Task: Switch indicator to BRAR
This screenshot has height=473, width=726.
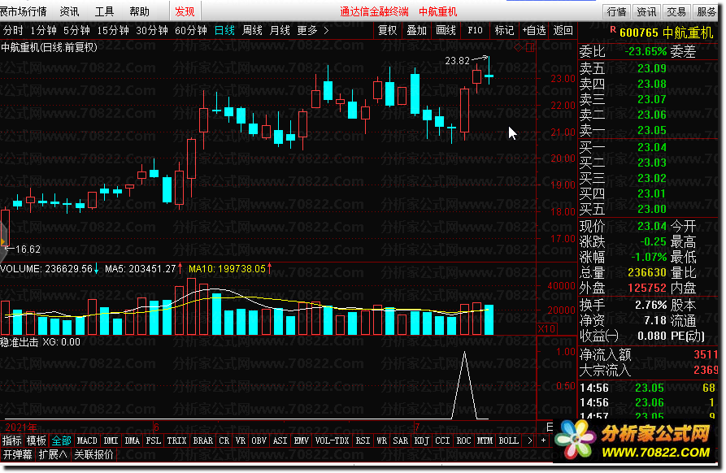Action: [x=202, y=440]
